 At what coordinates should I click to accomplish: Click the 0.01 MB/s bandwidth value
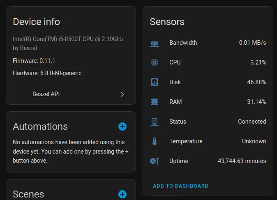(x=252, y=43)
